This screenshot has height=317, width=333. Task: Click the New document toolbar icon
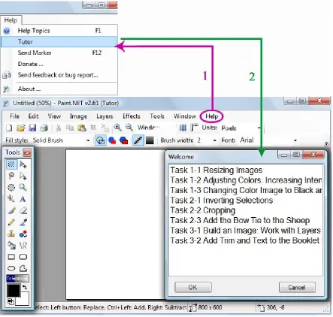coord(9,128)
